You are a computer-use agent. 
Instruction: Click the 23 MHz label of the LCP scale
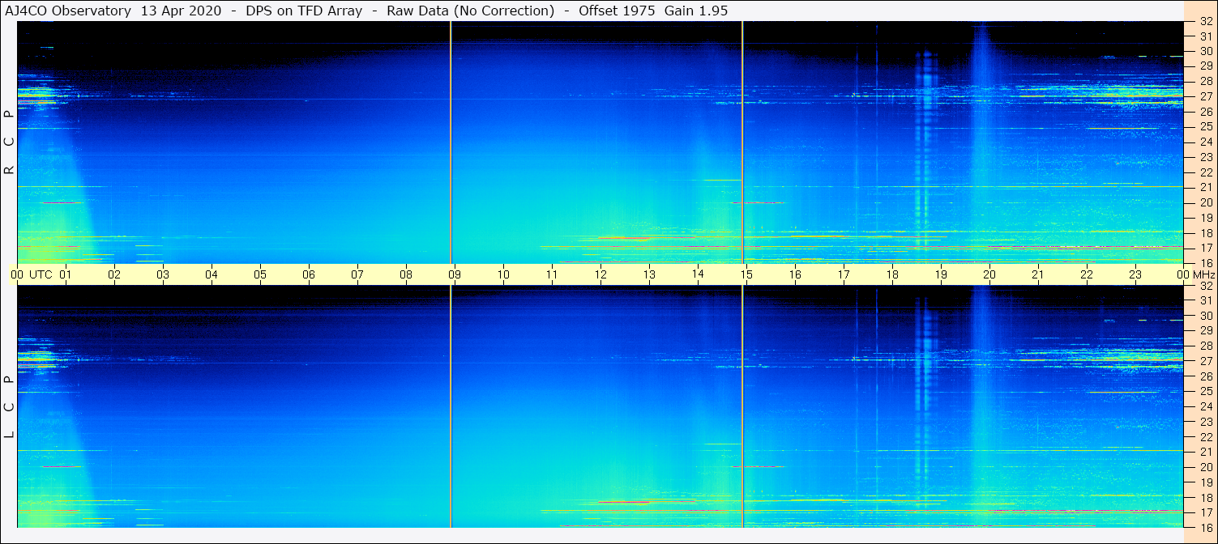click(x=1205, y=422)
